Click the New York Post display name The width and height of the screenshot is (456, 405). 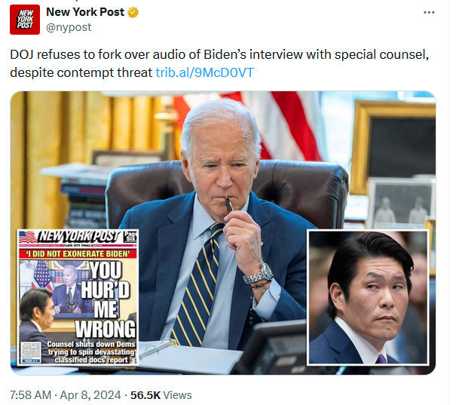tap(85, 12)
